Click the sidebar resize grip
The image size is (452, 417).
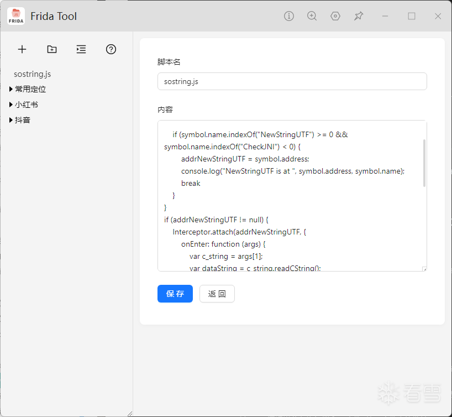[130, 414]
